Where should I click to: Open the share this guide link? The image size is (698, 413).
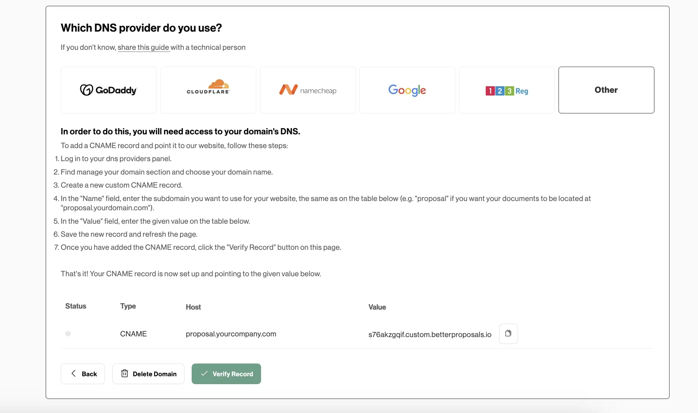click(x=144, y=47)
